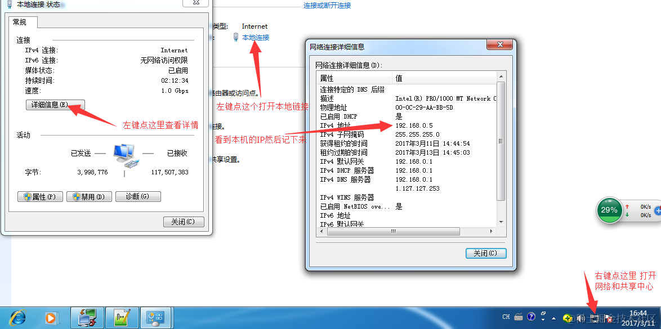The height and width of the screenshot is (329, 661).
Task: Open Control Panel taskbar window
Action: click(x=154, y=318)
